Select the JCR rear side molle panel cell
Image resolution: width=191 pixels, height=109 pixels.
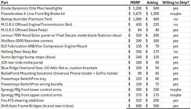click(63, 63)
